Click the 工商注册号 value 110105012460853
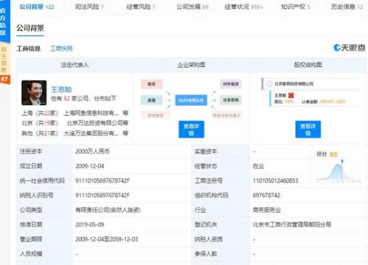The width and height of the screenshot is (368, 265). (276, 181)
